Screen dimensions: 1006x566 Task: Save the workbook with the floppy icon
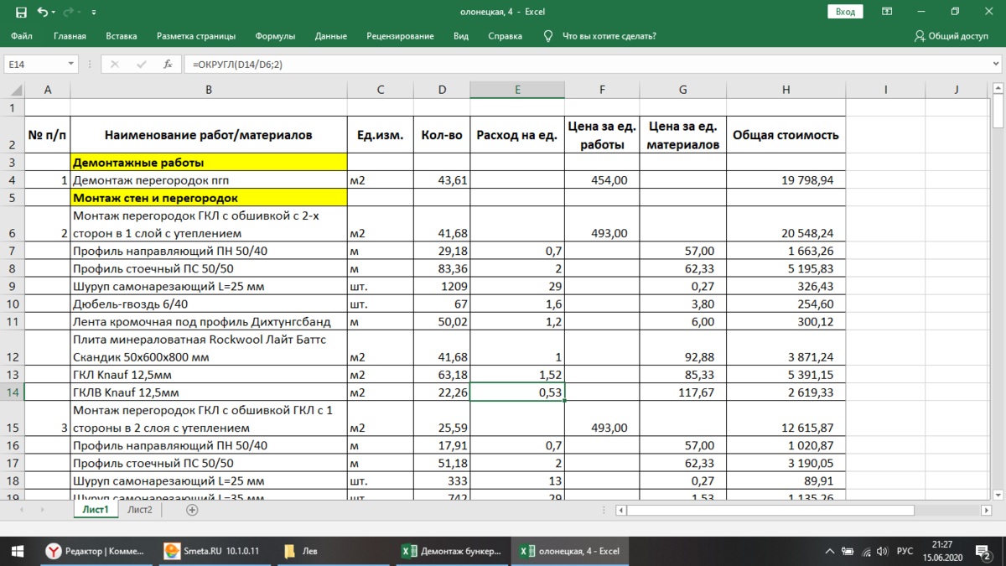point(21,12)
